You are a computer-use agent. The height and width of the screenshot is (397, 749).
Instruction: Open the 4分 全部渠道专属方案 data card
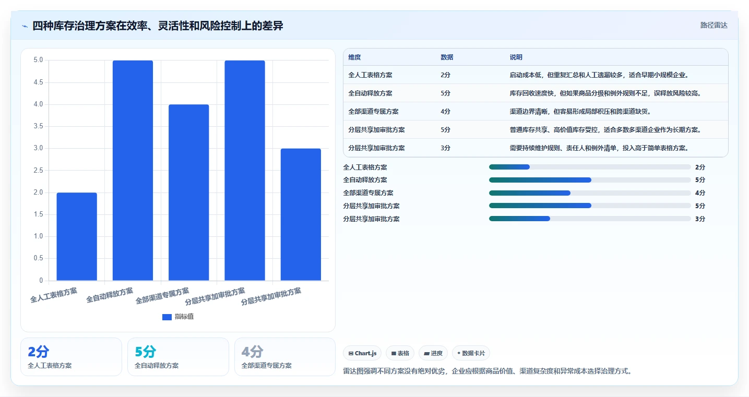(285, 357)
